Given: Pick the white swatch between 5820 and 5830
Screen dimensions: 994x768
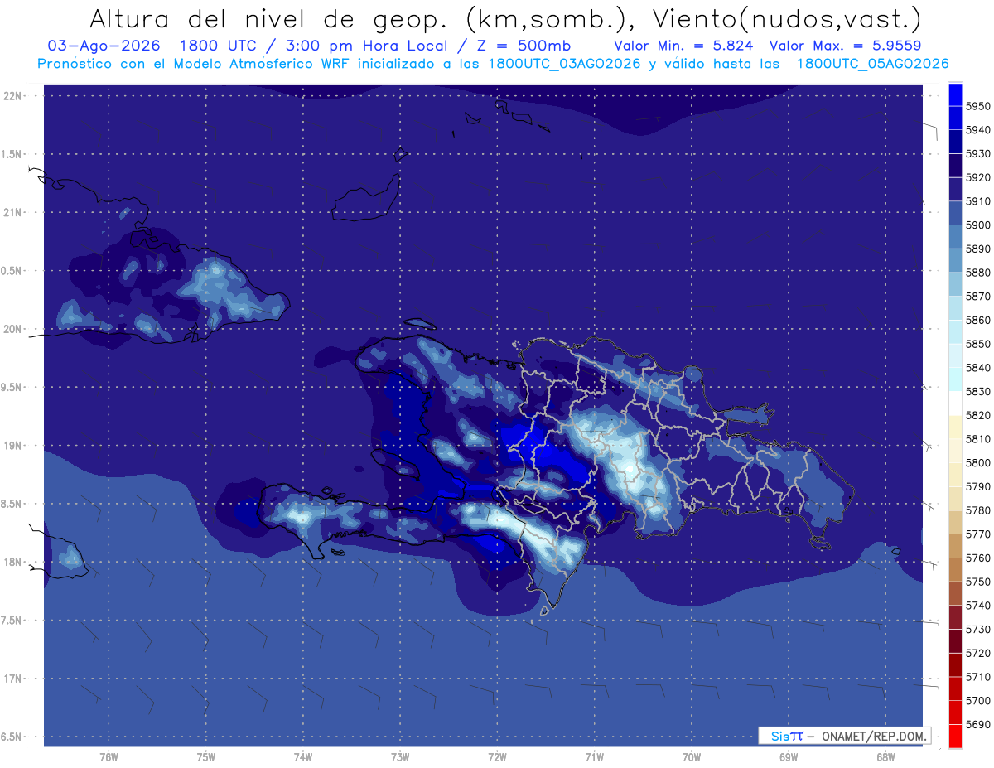Looking at the screenshot, I should (x=954, y=403).
